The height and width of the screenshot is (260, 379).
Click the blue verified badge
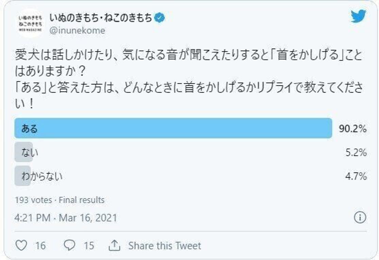pos(160,18)
